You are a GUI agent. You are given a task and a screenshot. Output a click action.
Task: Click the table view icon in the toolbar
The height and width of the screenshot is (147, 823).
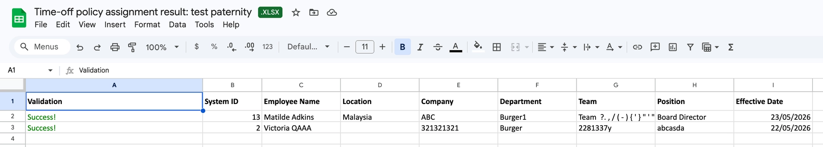pos(706,47)
